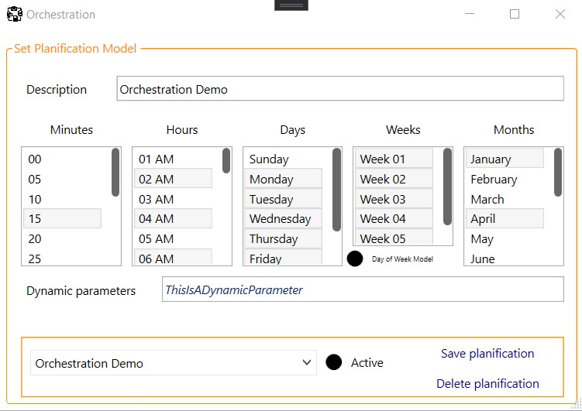Screen dimensions: 582x411
Task: Deselect Wednesday in Days list
Action: click(283, 218)
